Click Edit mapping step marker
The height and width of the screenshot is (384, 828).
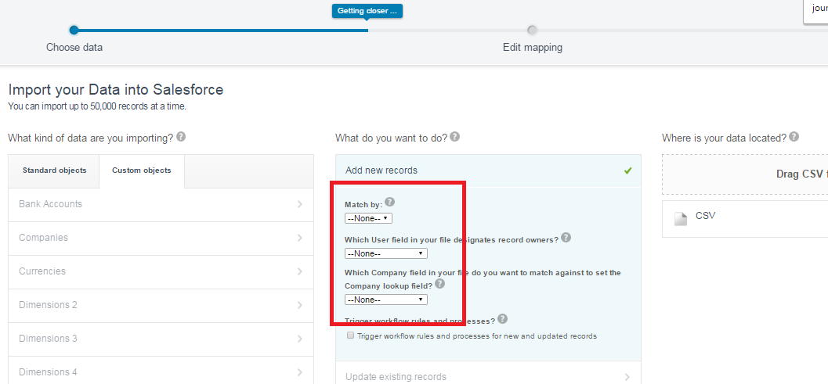[x=533, y=30]
